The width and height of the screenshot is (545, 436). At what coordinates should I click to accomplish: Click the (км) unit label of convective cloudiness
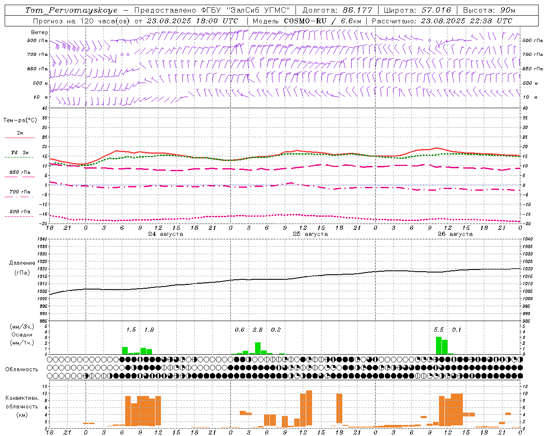coord(22,415)
